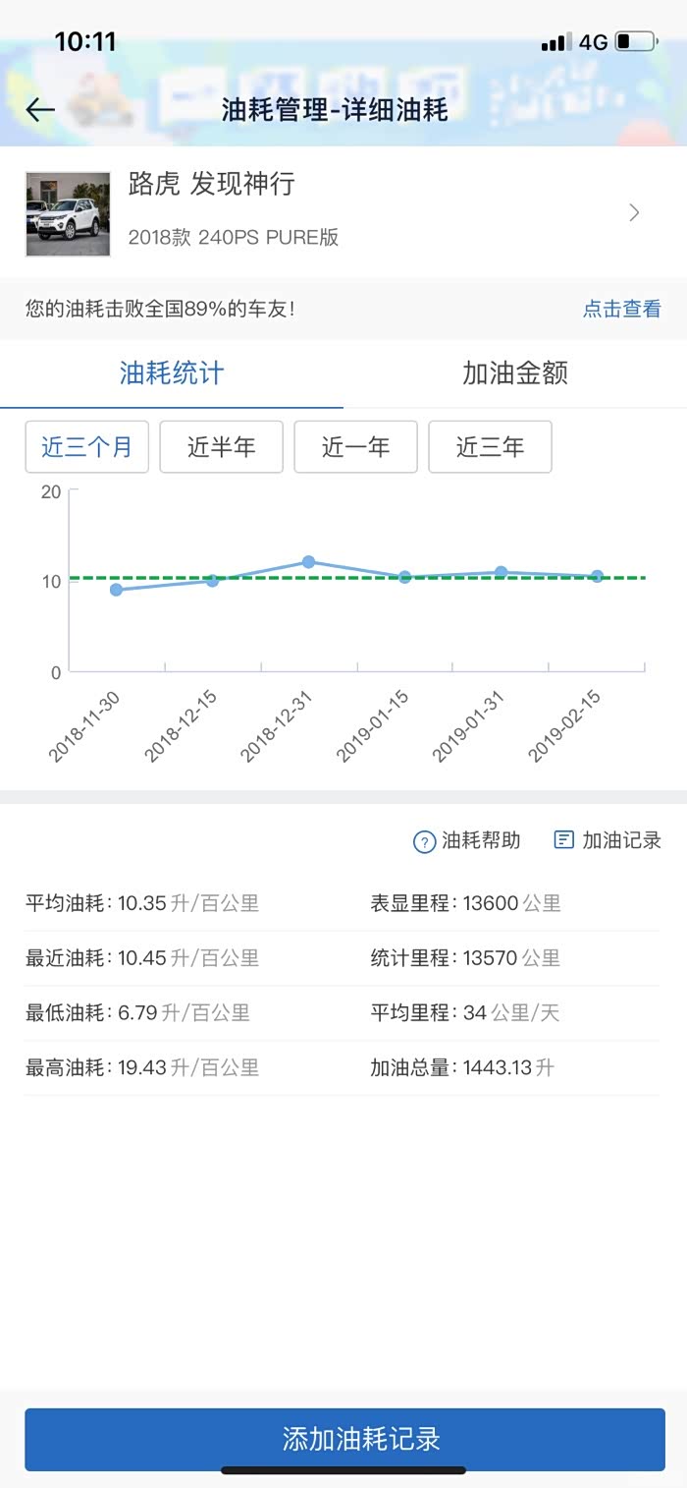Screen dimensions: 687x1488
Task: Select the 近一年 time range
Action: (355, 447)
